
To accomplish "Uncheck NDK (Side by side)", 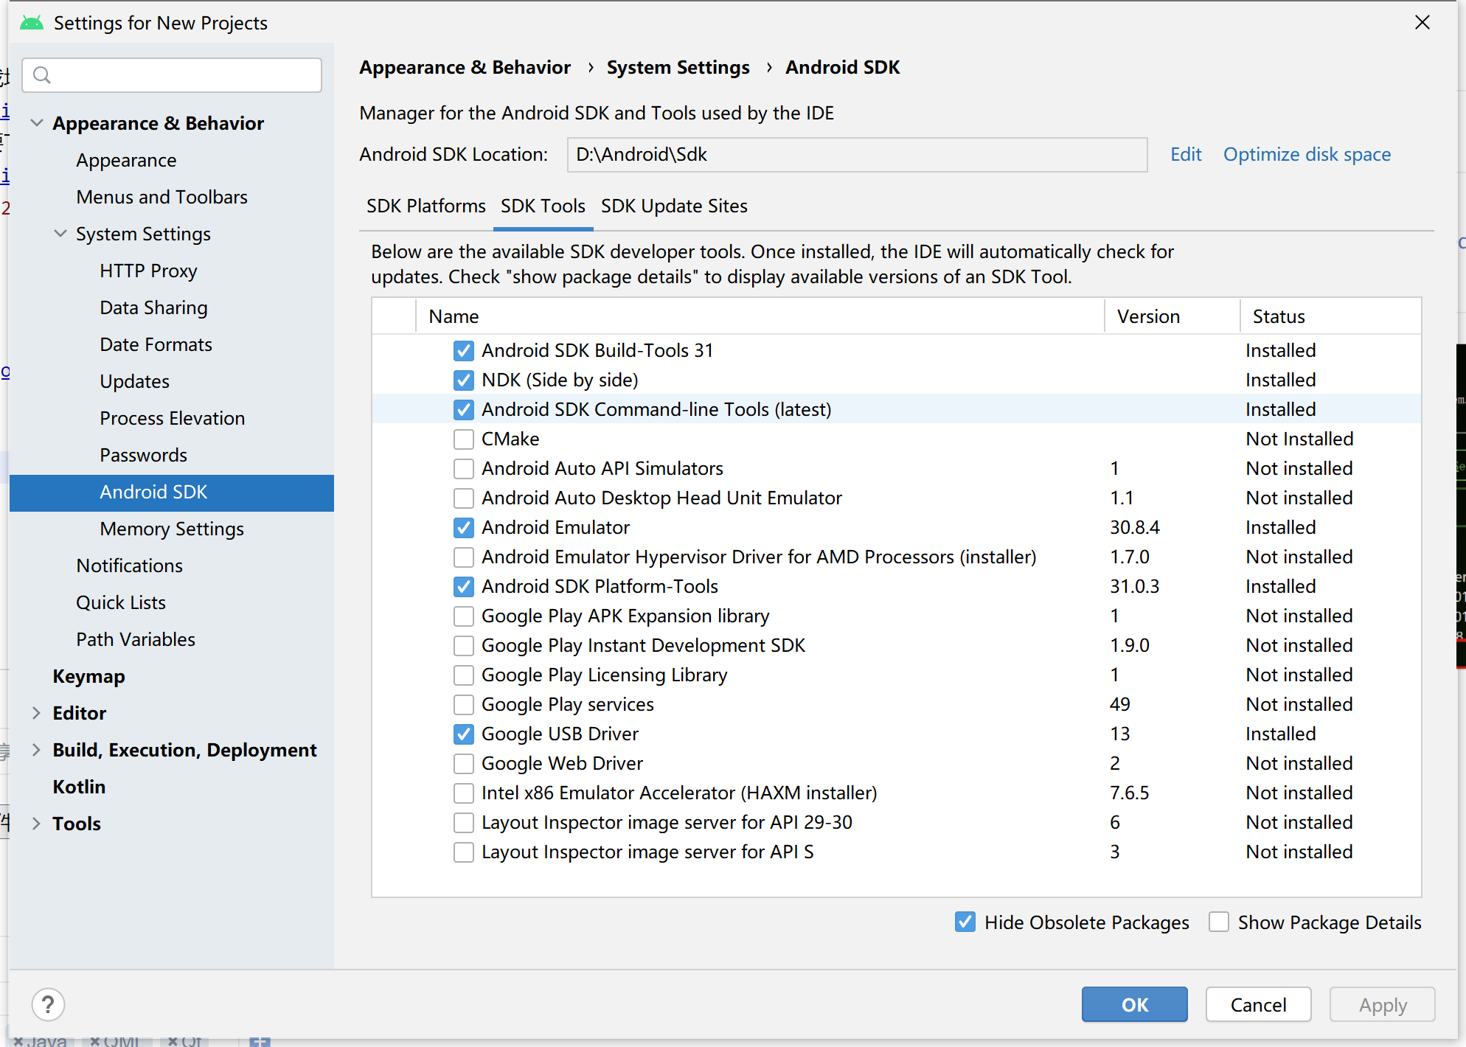I will point(464,380).
